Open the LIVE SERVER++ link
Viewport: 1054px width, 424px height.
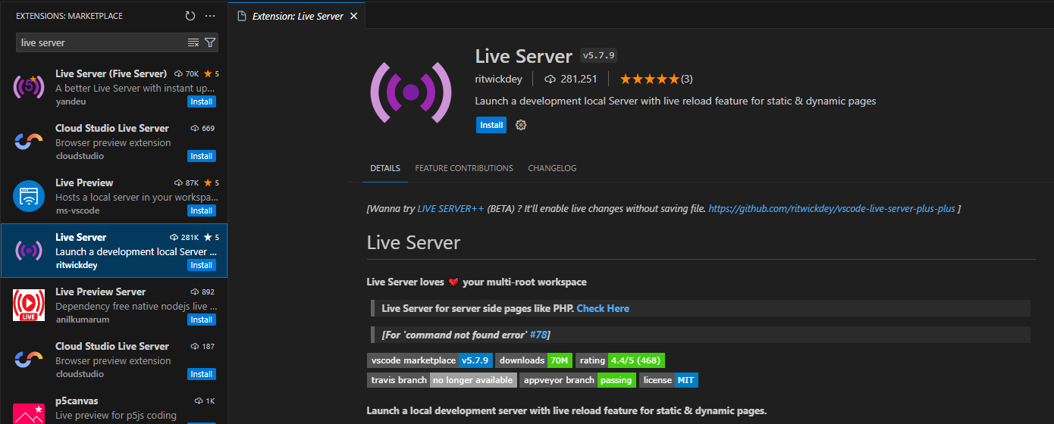point(450,208)
